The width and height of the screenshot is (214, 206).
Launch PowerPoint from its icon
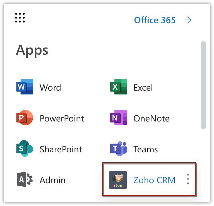pos(25,118)
